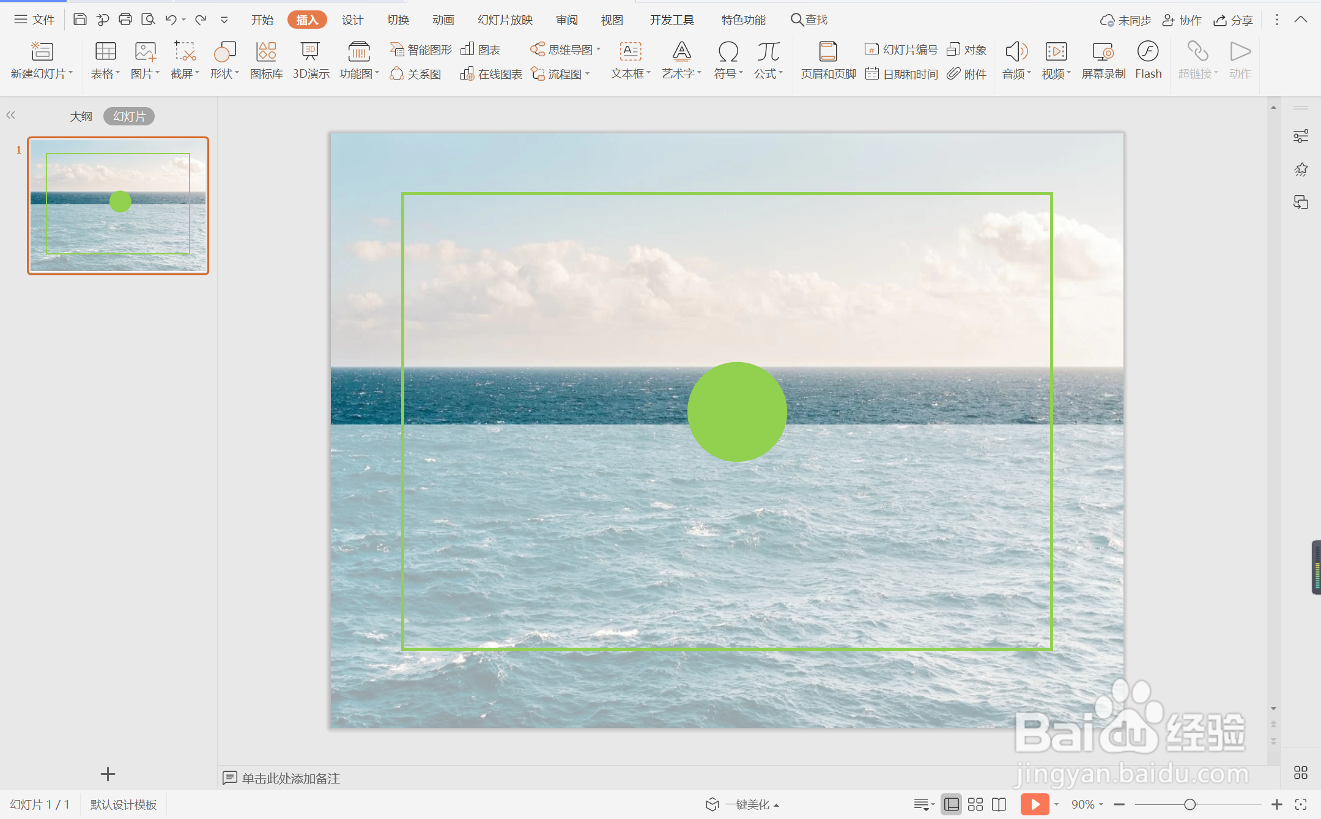The image size is (1321, 819).
Task: Insert 艺术字 word art
Action: 681,52
